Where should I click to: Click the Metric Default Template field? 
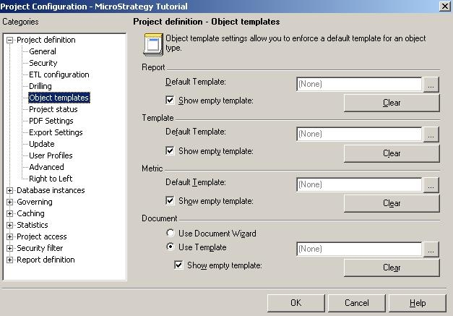(x=359, y=184)
